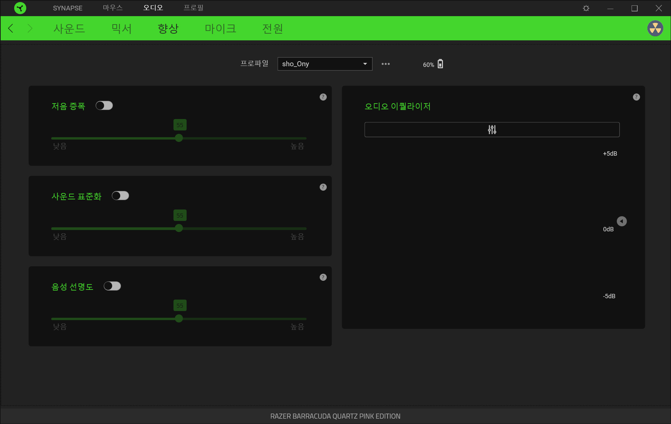Switch to the 마이크 tab
This screenshot has height=424, width=671.
(x=220, y=29)
